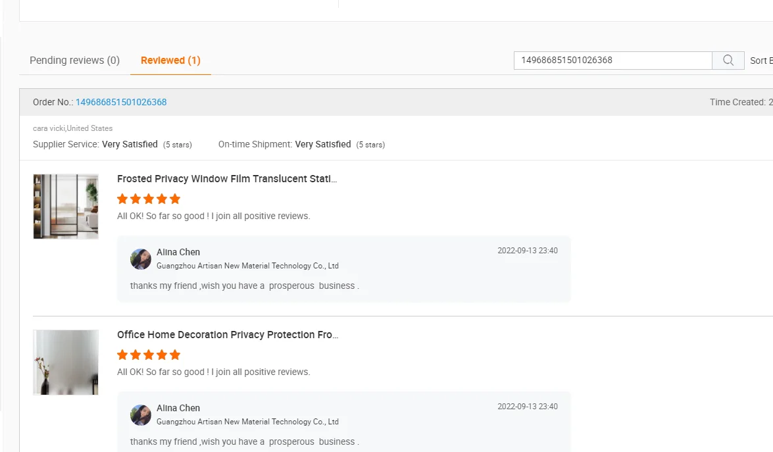Click Alina Chen's name in second reply
773x452 pixels.
pos(178,408)
